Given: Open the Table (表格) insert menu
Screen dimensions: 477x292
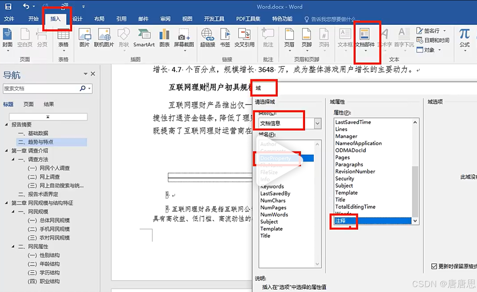Looking at the screenshot, I should 63,40.
